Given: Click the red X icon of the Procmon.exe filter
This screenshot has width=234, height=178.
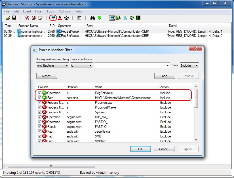Looking at the screenshot, I should (x=44, y=103).
